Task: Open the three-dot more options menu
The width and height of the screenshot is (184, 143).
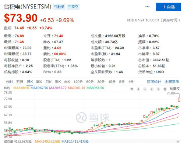Action: [148, 7]
